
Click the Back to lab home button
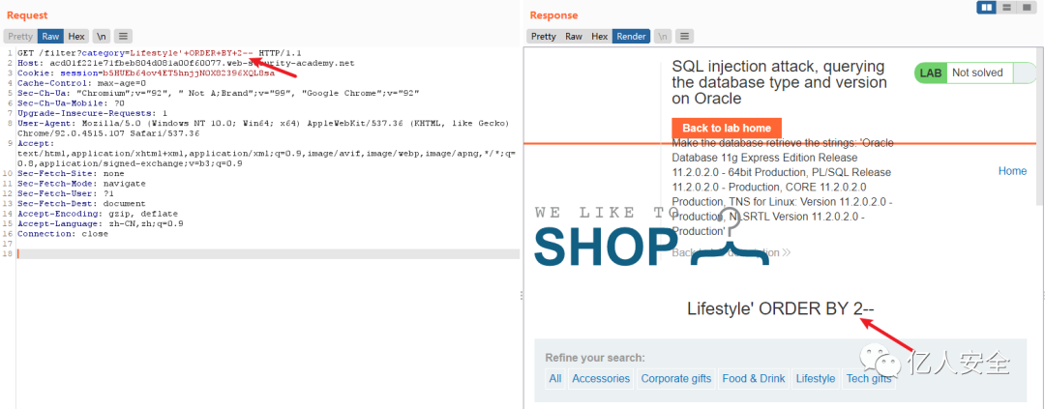click(x=727, y=128)
